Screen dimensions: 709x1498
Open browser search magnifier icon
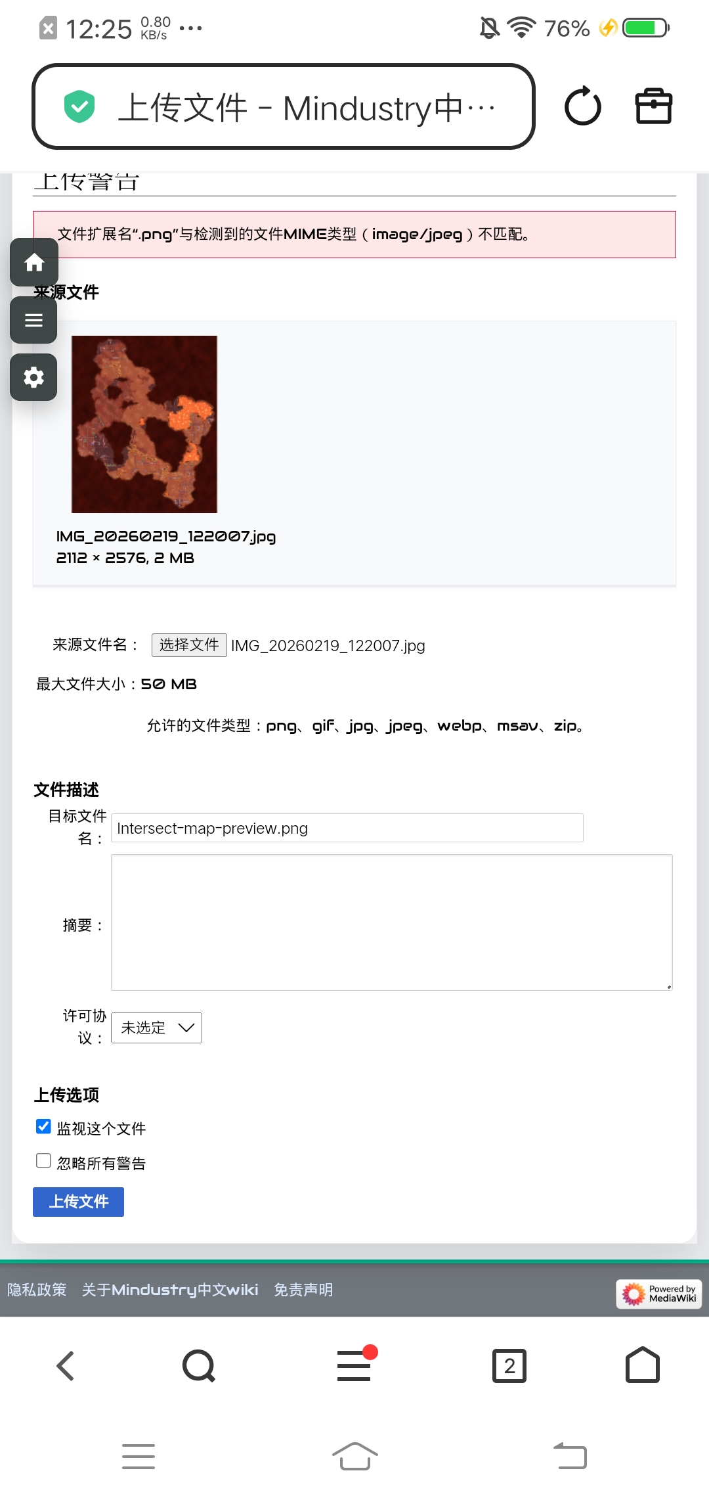click(199, 1366)
